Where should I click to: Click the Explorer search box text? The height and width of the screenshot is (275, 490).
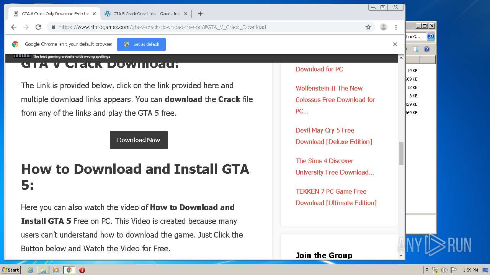(416, 37)
